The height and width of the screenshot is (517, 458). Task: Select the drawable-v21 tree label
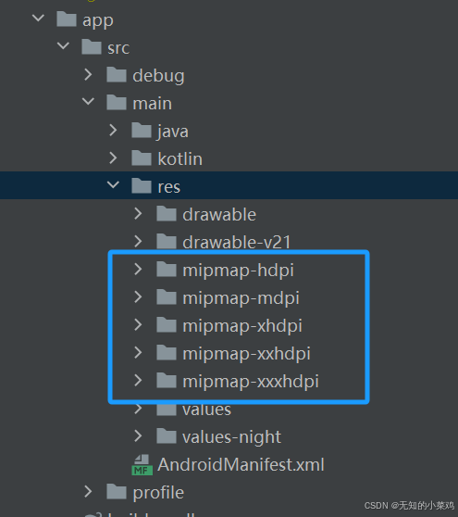[237, 243]
